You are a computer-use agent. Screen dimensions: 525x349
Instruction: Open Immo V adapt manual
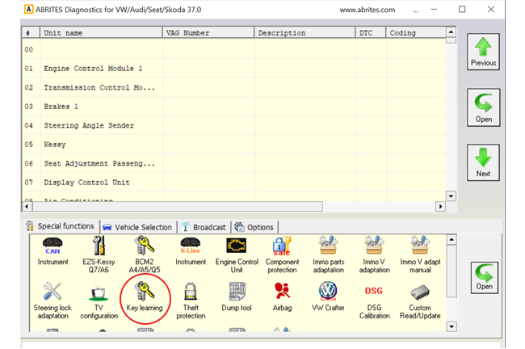pyautogui.click(x=420, y=255)
